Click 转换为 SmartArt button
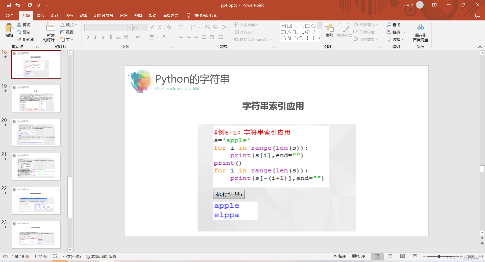 click(x=253, y=39)
